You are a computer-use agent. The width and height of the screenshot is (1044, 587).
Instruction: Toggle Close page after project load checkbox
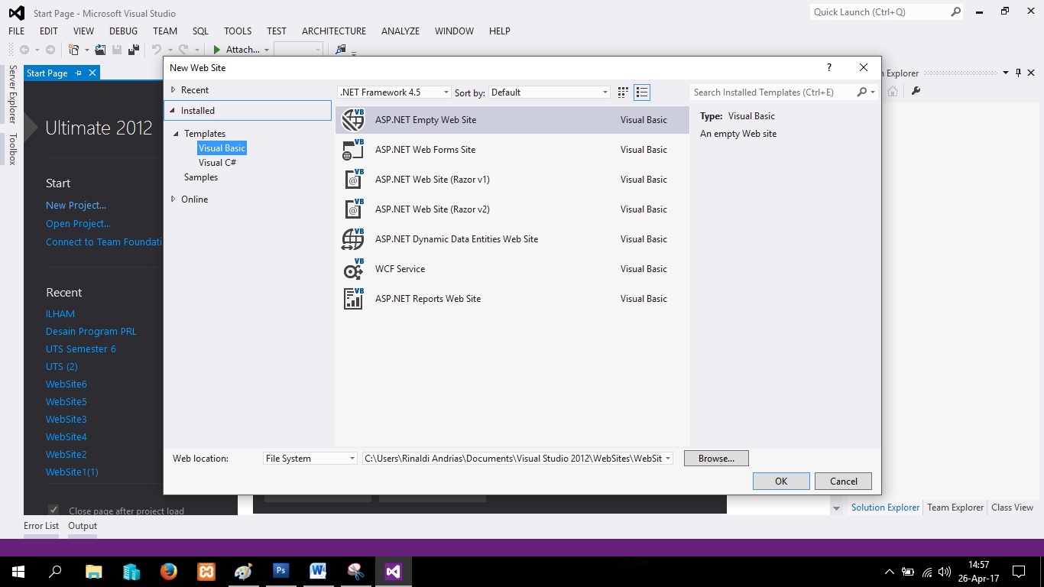point(53,510)
